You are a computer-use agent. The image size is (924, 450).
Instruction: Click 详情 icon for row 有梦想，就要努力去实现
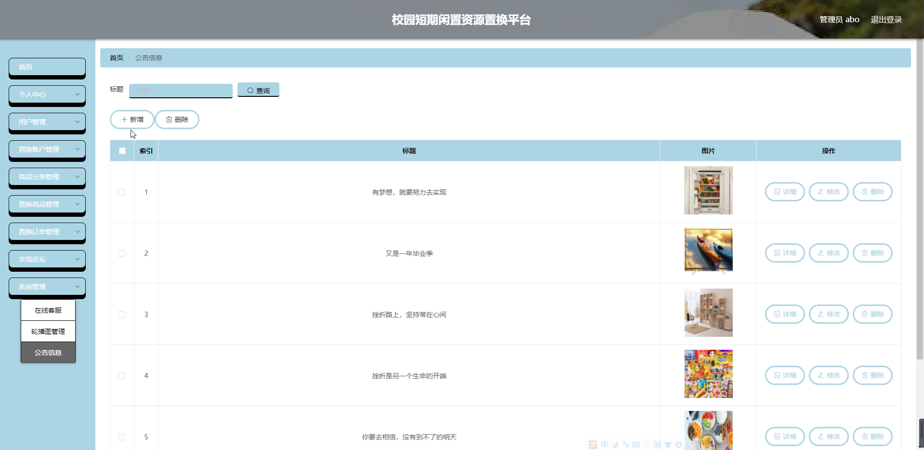(x=777, y=192)
